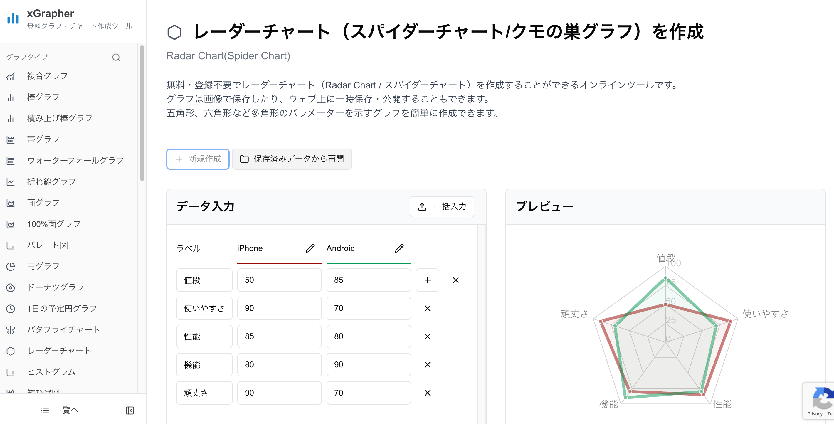Select the ウォーターフォールグラフ icon
The width and height of the screenshot is (834, 424).
[11, 161]
